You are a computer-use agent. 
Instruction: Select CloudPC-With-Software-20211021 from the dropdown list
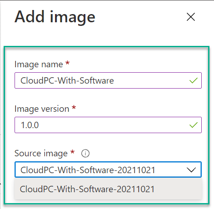click(x=108, y=189)
